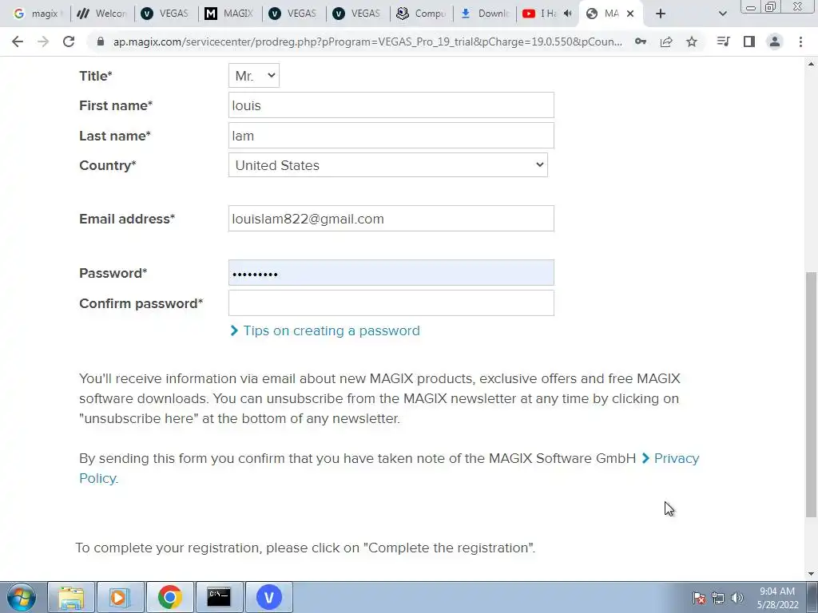Click the Last name input field
Screen dimensions: 818x613
coord(391,136)
